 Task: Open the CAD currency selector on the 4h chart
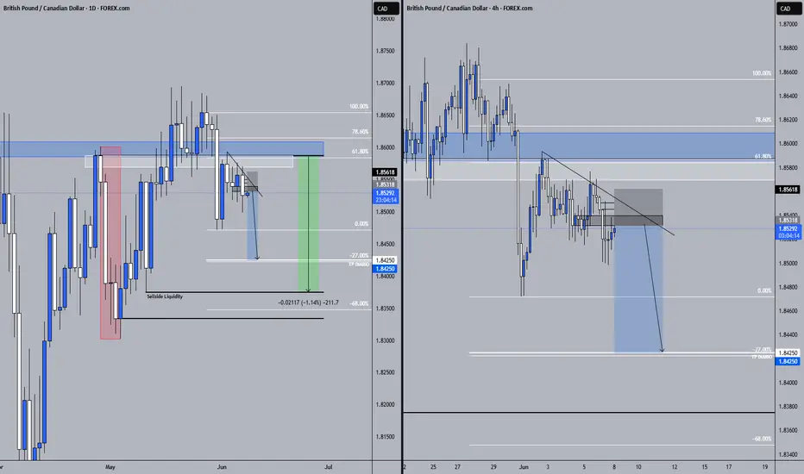click(788, 9)
